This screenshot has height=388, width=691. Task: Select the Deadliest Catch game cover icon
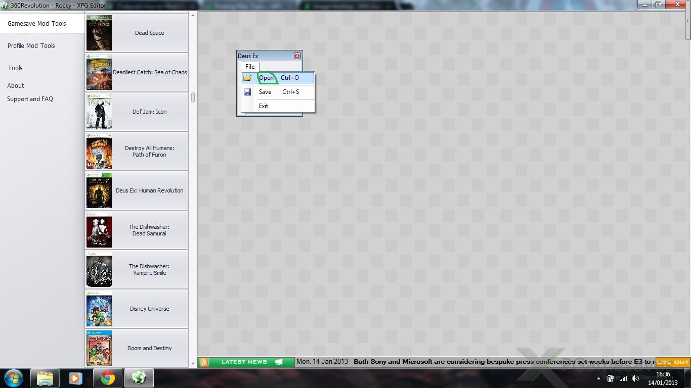coord(99,72)
